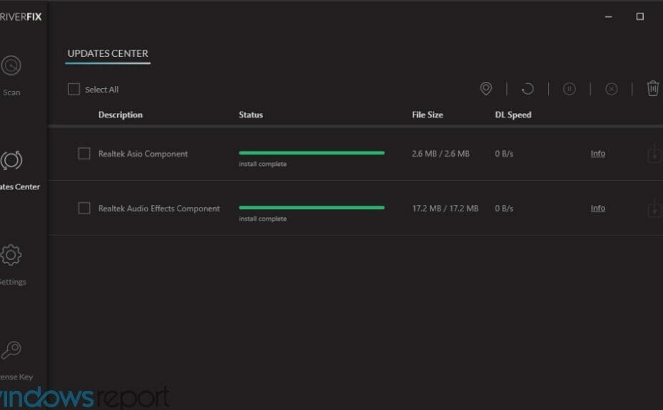Viewport: 663px width, 410px height.
Task: Click install complete text under Realtek Asio
Action: pyautogui.click(x=262, y=164)
